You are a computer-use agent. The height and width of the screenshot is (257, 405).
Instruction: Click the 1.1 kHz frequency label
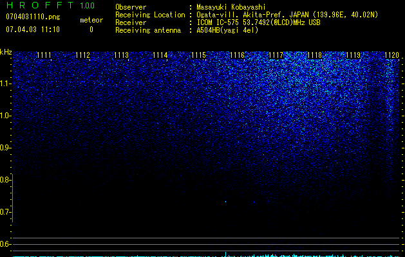5,84
